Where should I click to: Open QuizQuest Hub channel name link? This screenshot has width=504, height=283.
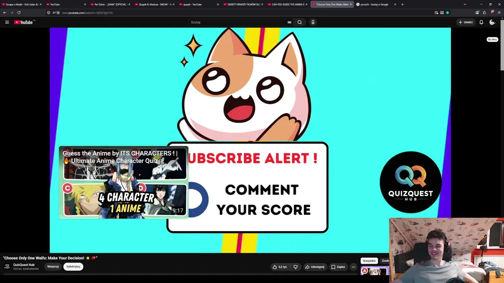24,265
